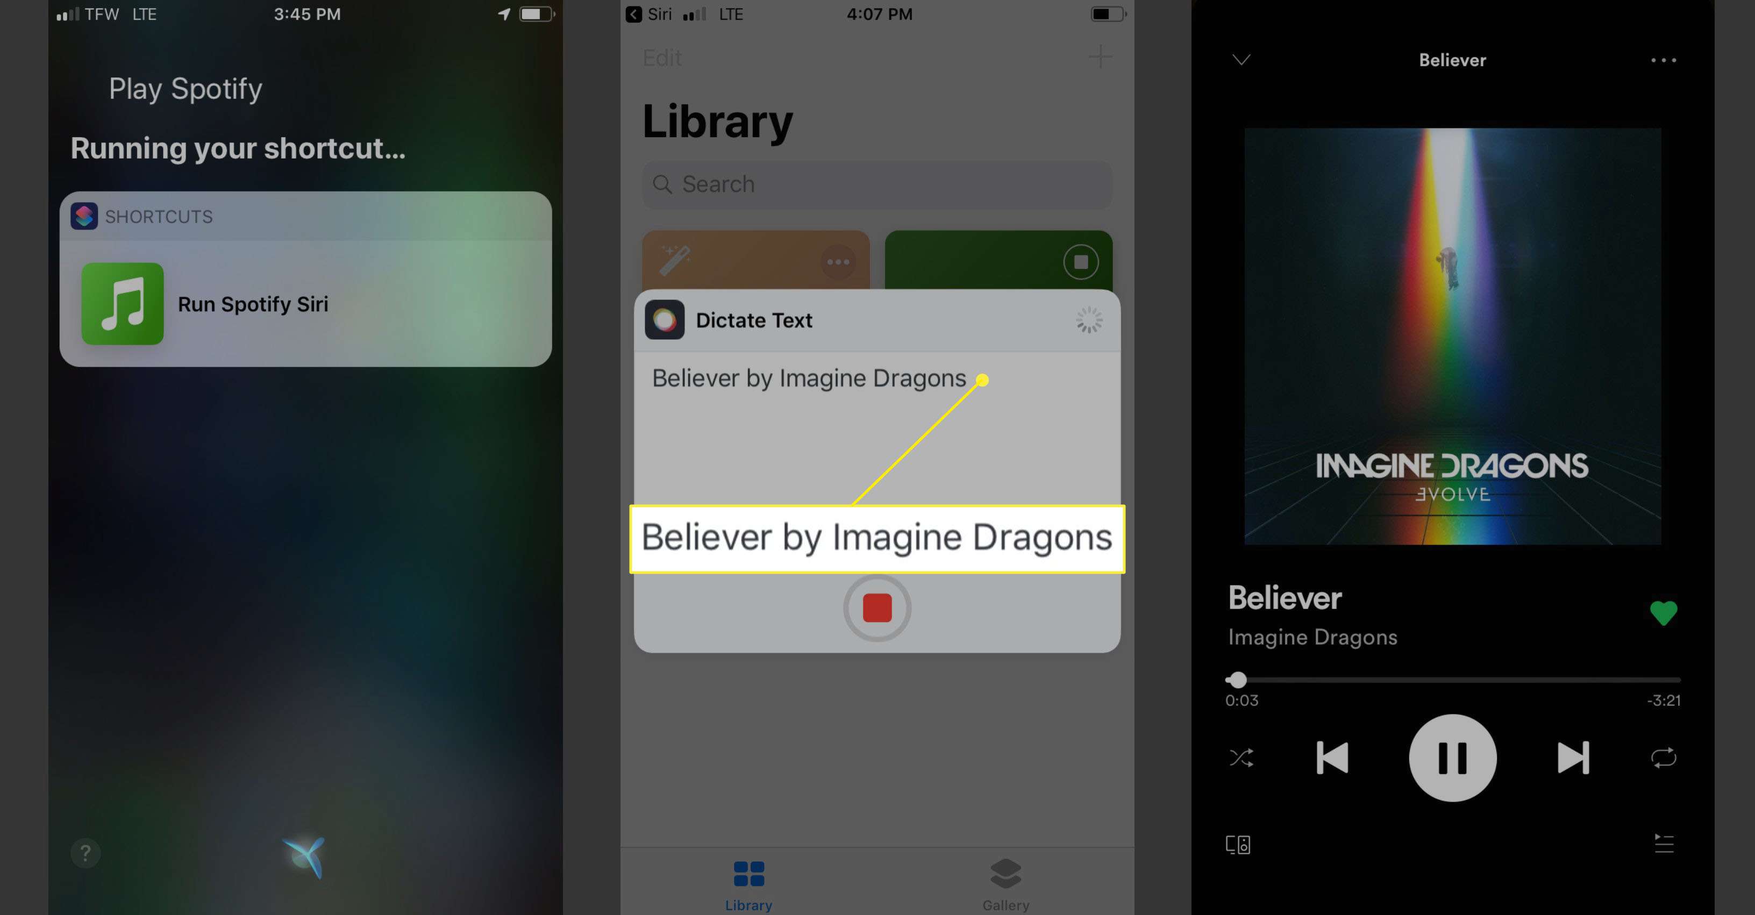Collapse the now playing screen
This screenshot has width=1755, height=915.
pyautogui.click(x=1241, y=59)
